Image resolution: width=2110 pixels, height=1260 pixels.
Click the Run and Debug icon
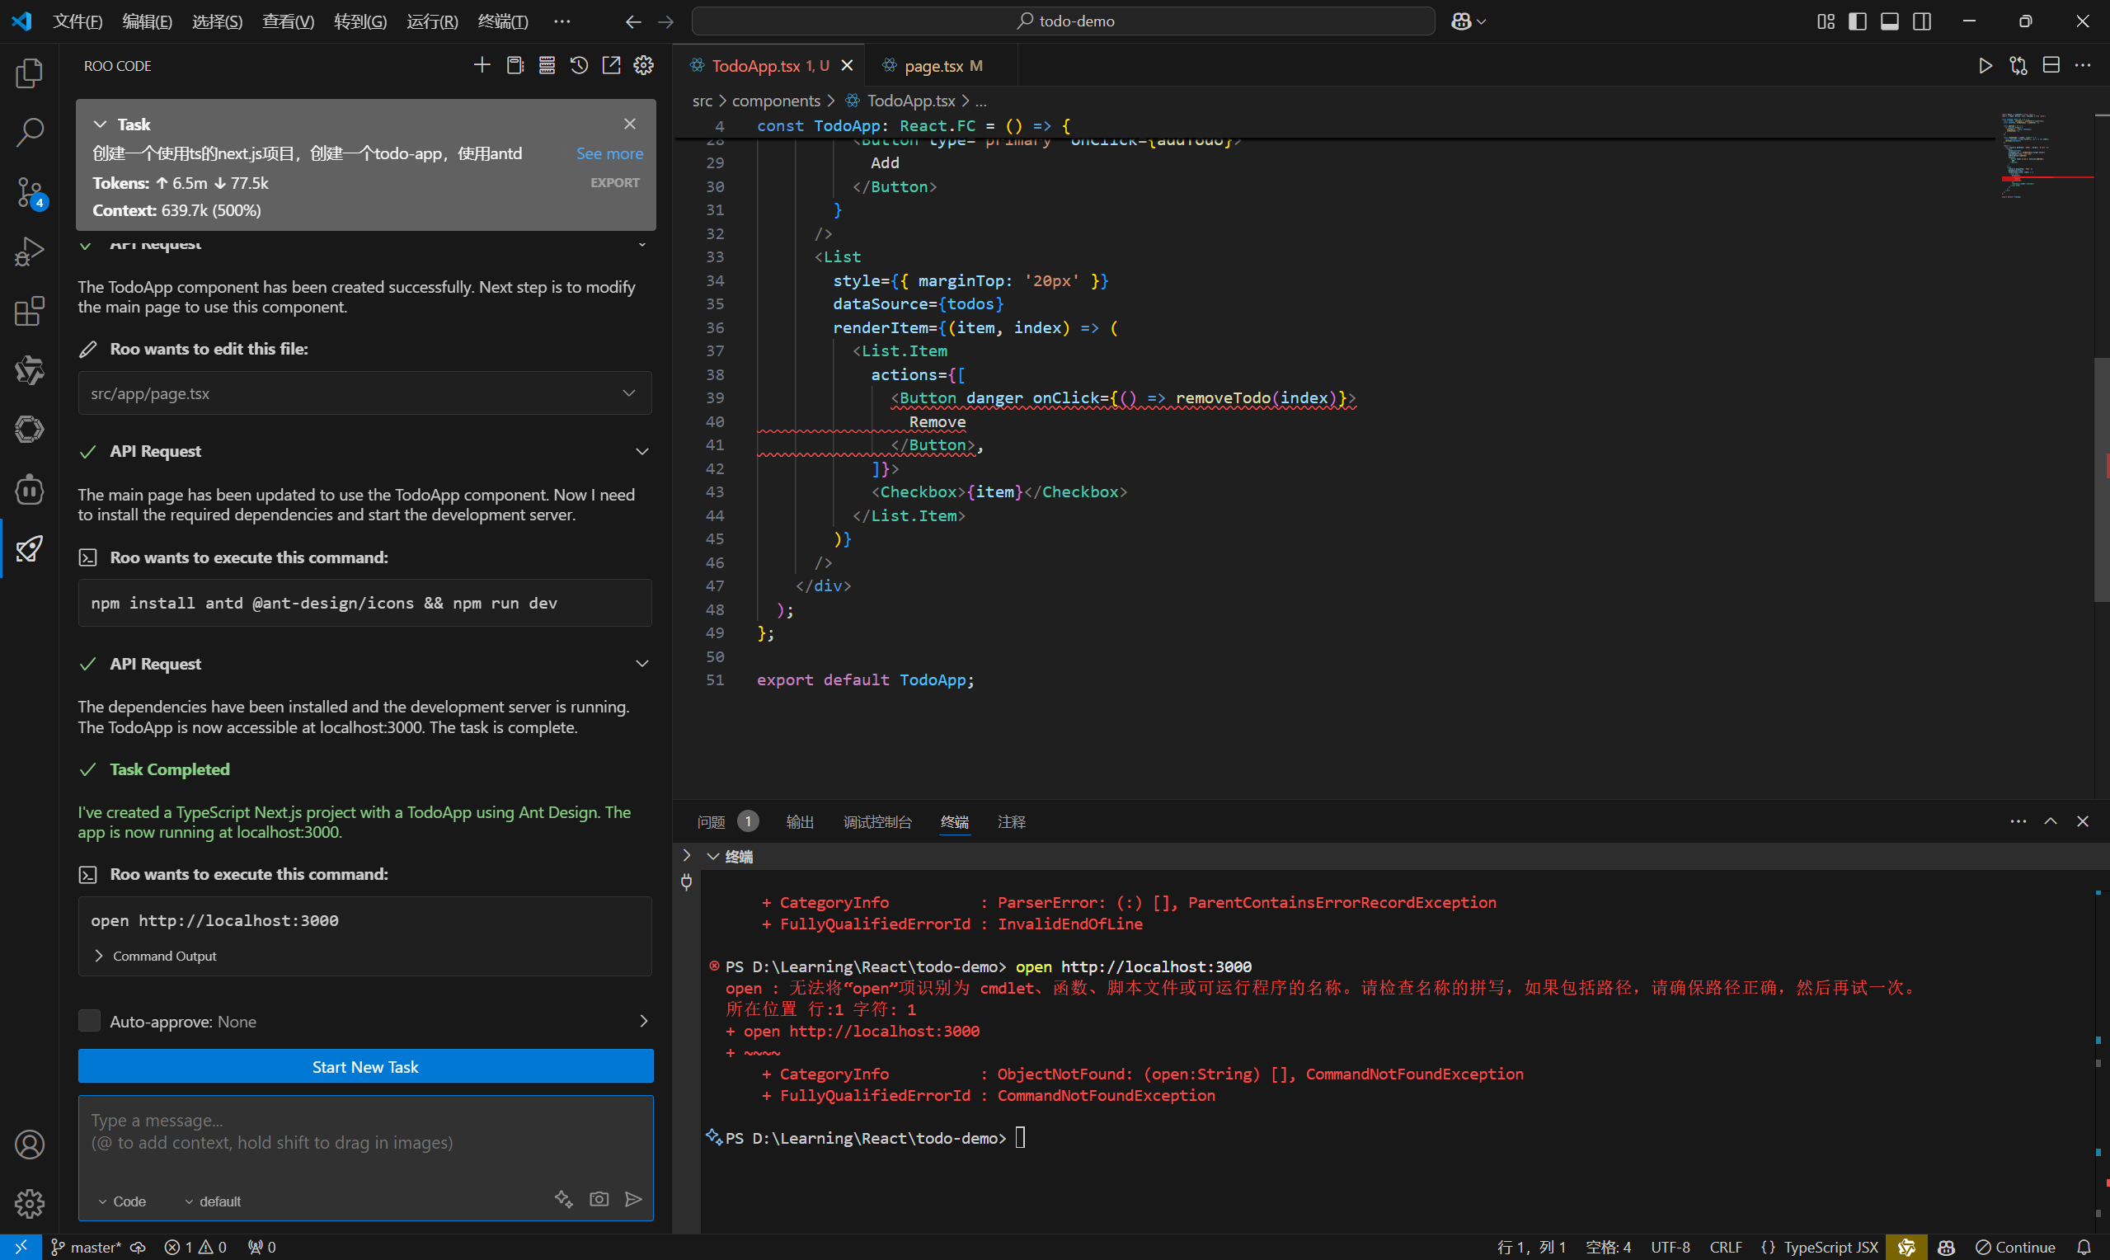(x=30, y=252)
